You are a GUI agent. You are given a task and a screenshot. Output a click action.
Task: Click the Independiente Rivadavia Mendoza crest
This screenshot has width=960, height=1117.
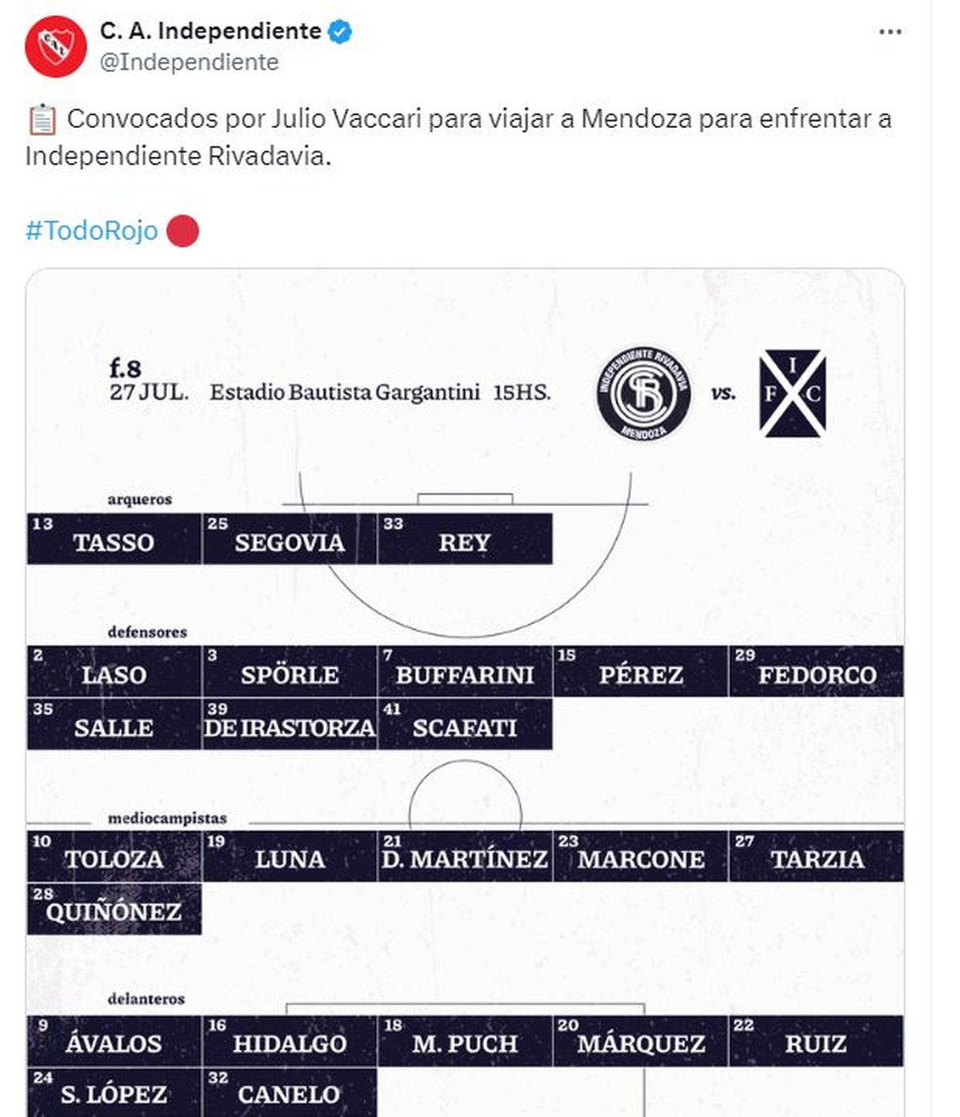tap(643, 394)
